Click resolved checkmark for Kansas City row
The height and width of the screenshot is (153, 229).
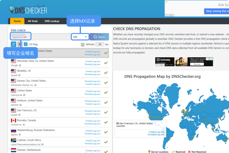tap(106, 83)
